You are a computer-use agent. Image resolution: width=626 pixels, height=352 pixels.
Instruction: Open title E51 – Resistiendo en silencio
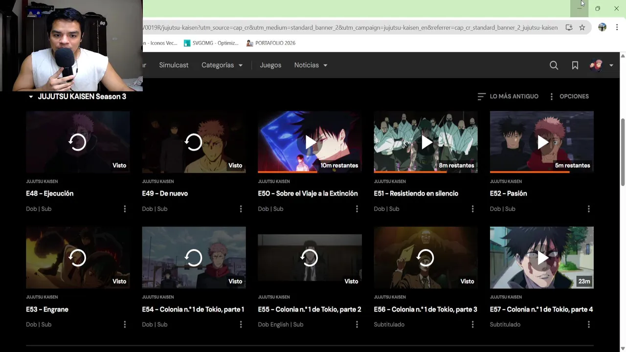pos(416,194)
